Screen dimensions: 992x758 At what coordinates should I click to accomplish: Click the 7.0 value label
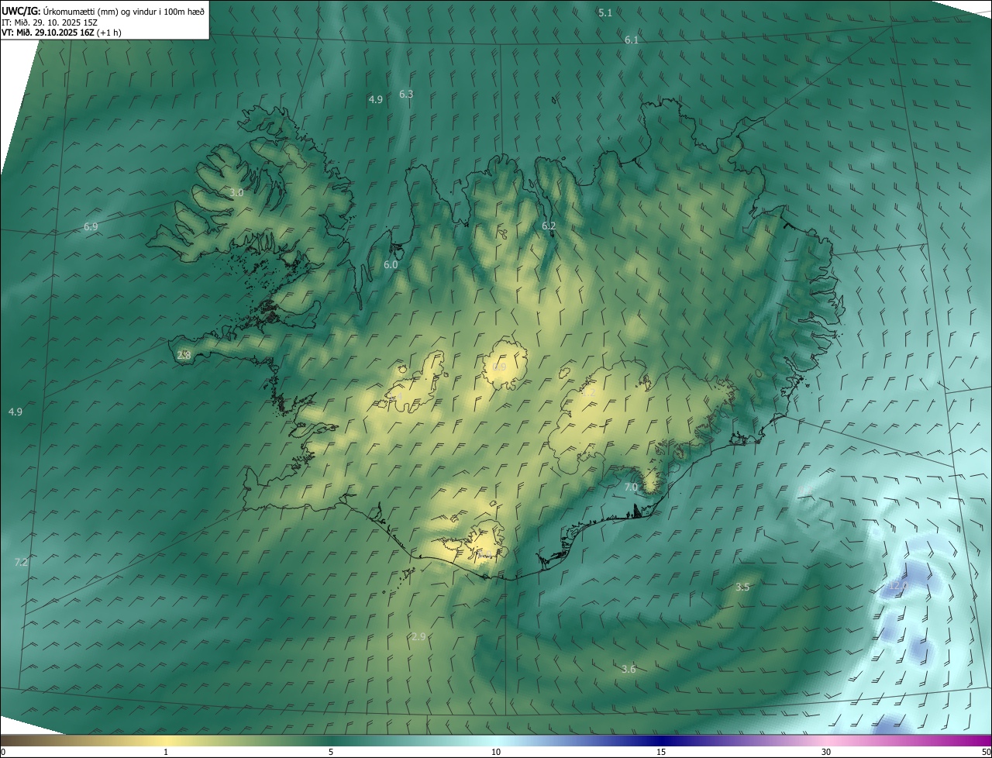click(x=630, y=487)
